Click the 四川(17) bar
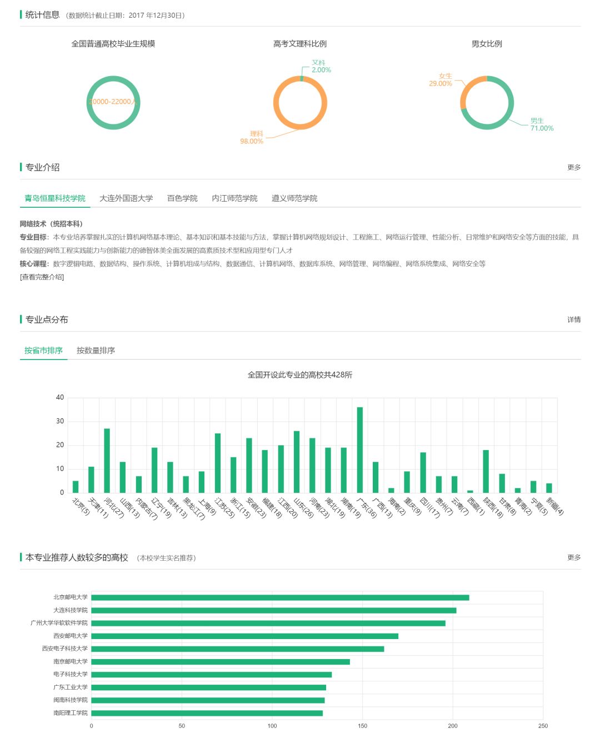The width and height of the screenshot is (600, 738). coord(423,472)
